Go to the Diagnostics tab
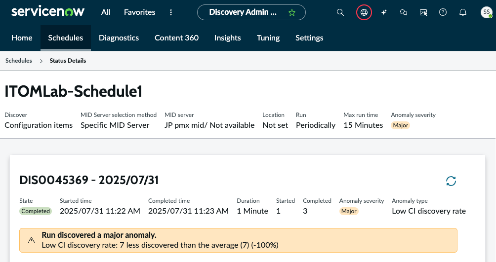496x262 pixels. 119,38
